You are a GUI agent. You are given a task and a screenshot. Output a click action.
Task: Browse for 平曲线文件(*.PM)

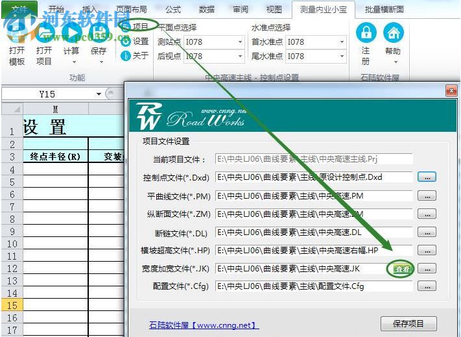coord(427,195)
